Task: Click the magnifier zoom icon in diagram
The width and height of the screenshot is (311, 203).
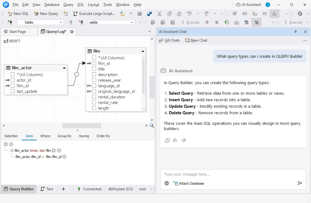Action: [x=152, y=126]
